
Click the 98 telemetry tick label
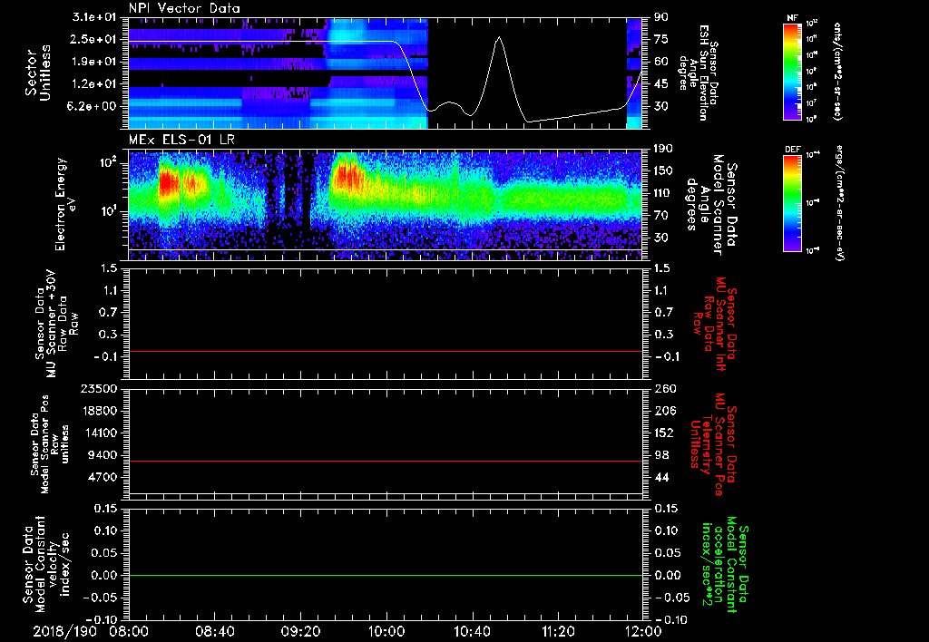(x=661, y=455)
